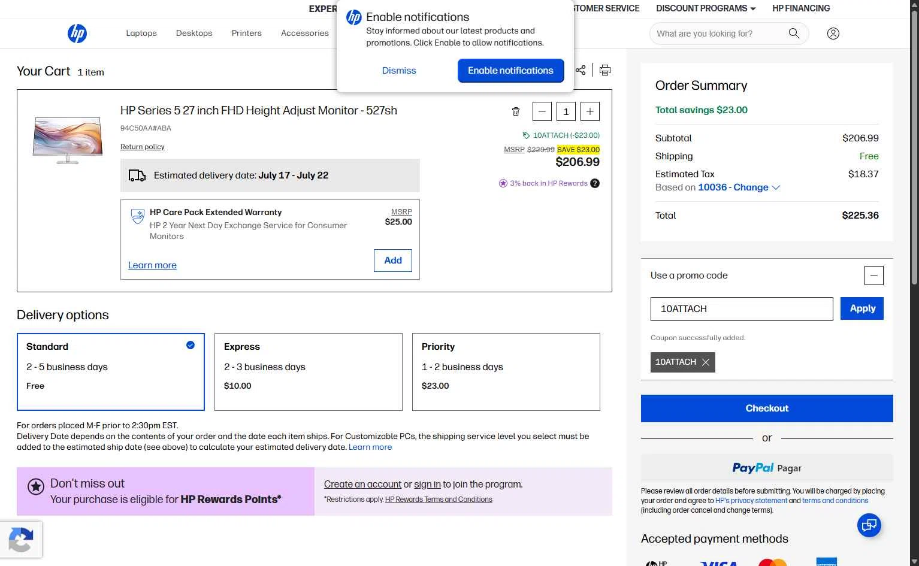The image size is (919, 566).
Task: Select the Priority delivery option
Action: 506,372
